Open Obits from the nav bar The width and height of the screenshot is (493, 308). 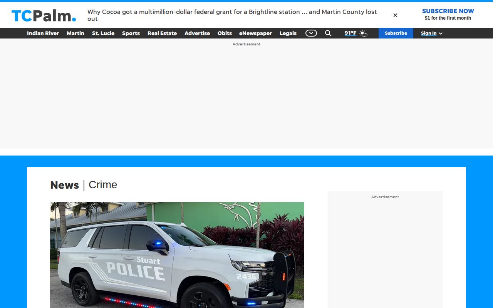tap(225, 33)
